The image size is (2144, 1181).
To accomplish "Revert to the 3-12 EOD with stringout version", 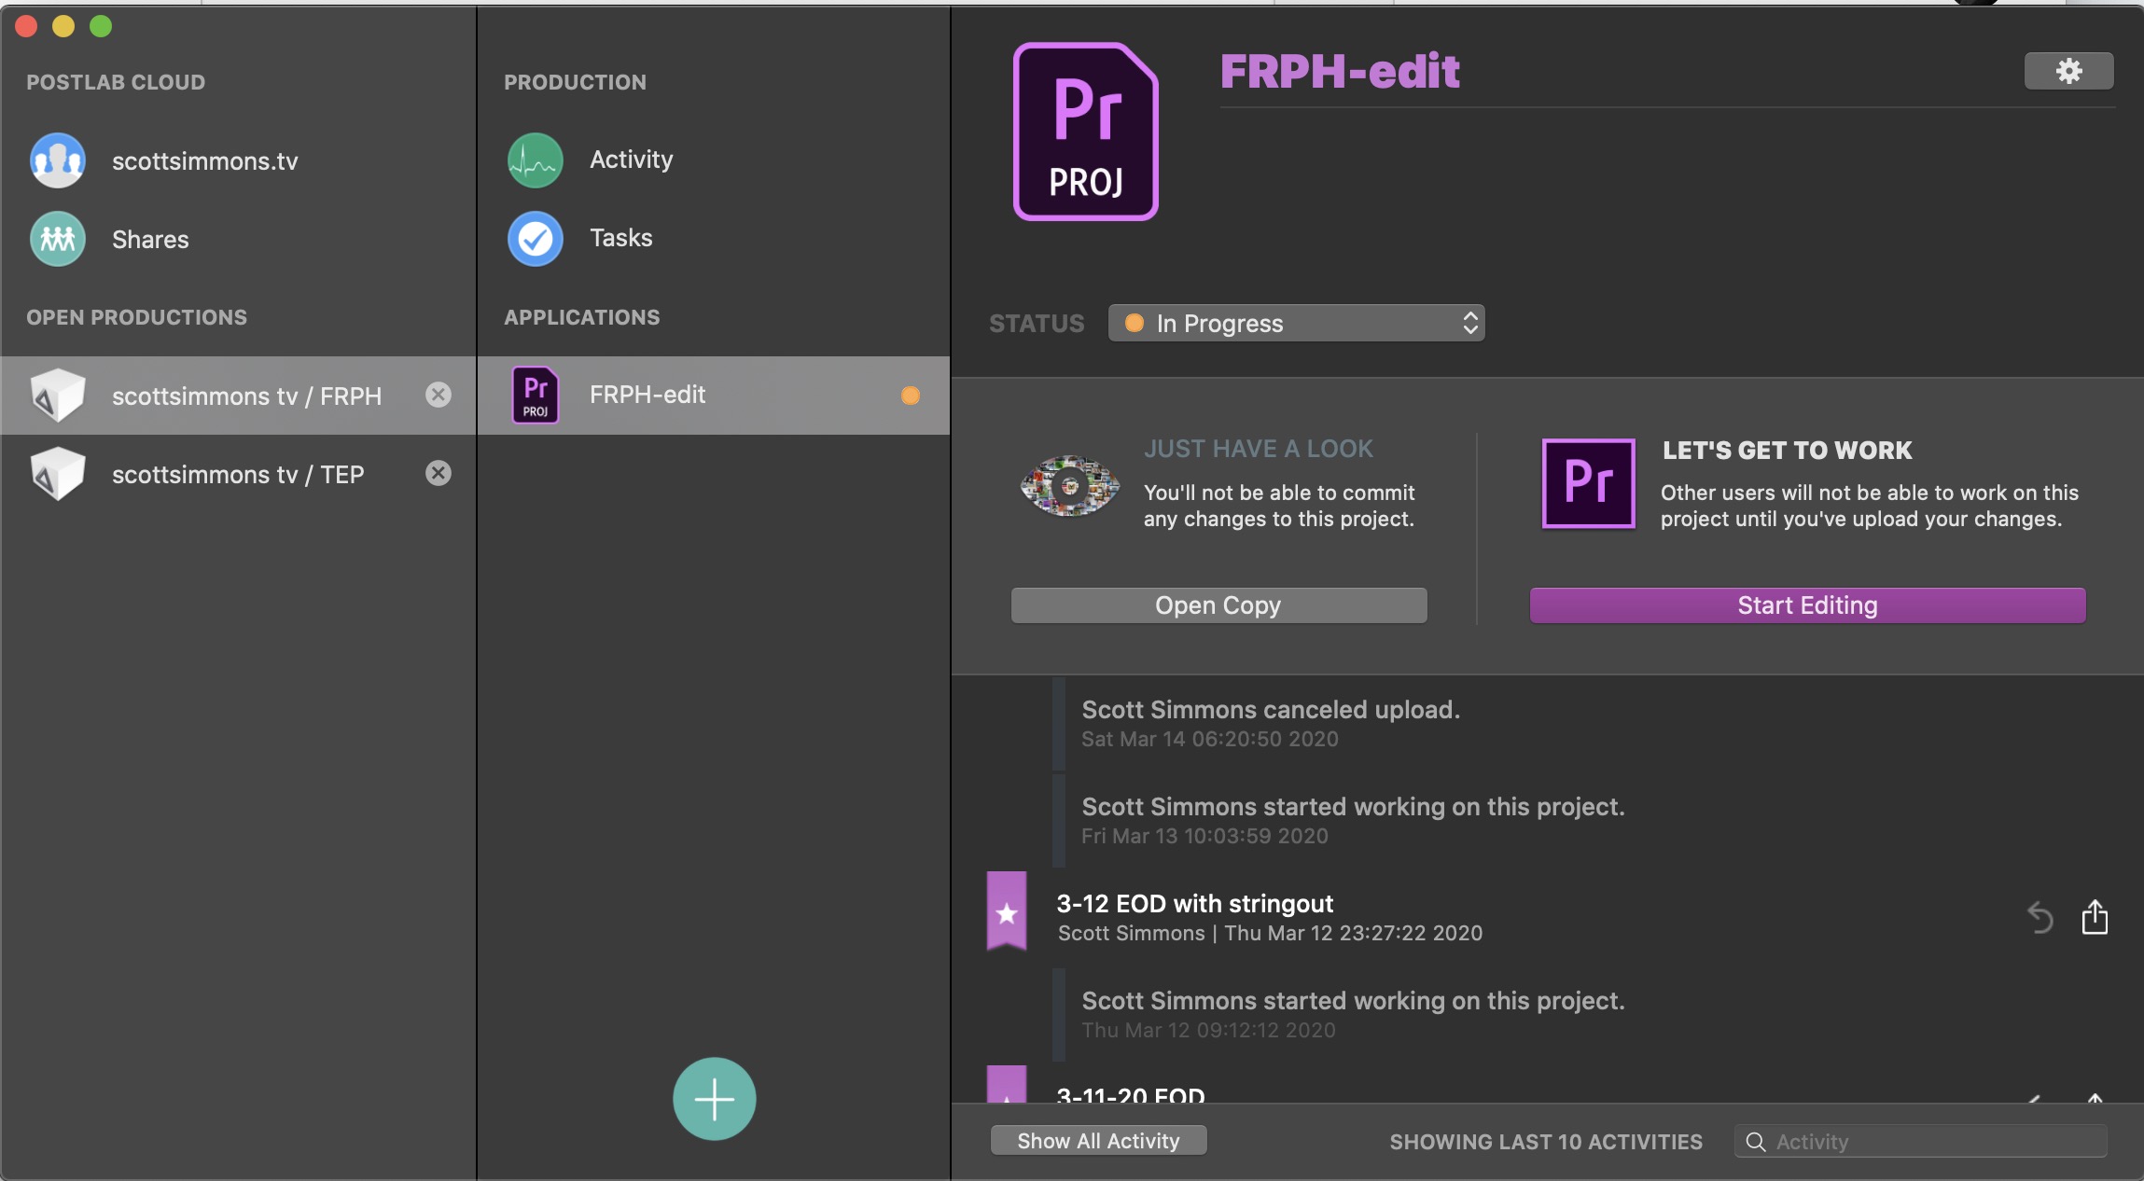I will [x=2040, y=918].
